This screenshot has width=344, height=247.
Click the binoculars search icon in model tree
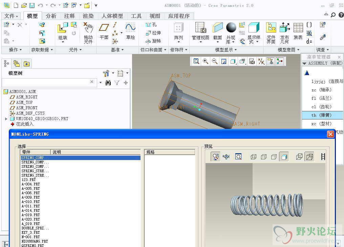[108, 83]
